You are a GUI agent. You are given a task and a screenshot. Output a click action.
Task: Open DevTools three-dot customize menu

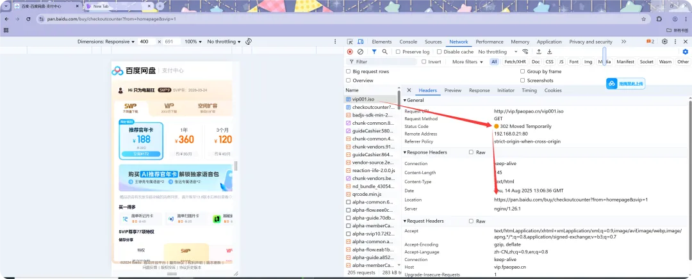tap(675, 42)
